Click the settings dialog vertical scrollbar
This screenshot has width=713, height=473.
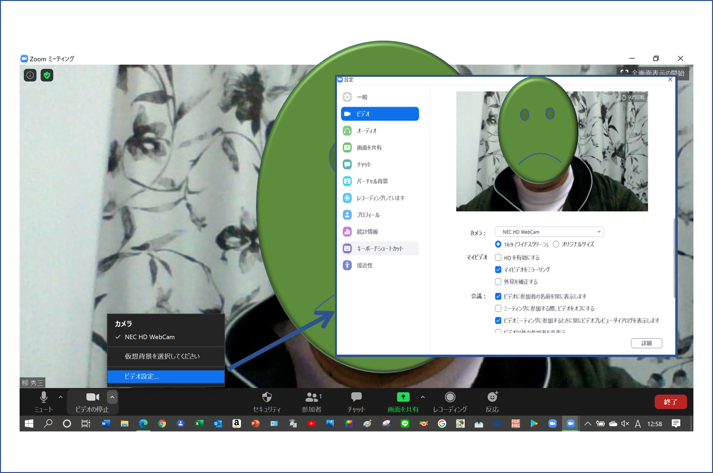(x=674, y=257)
